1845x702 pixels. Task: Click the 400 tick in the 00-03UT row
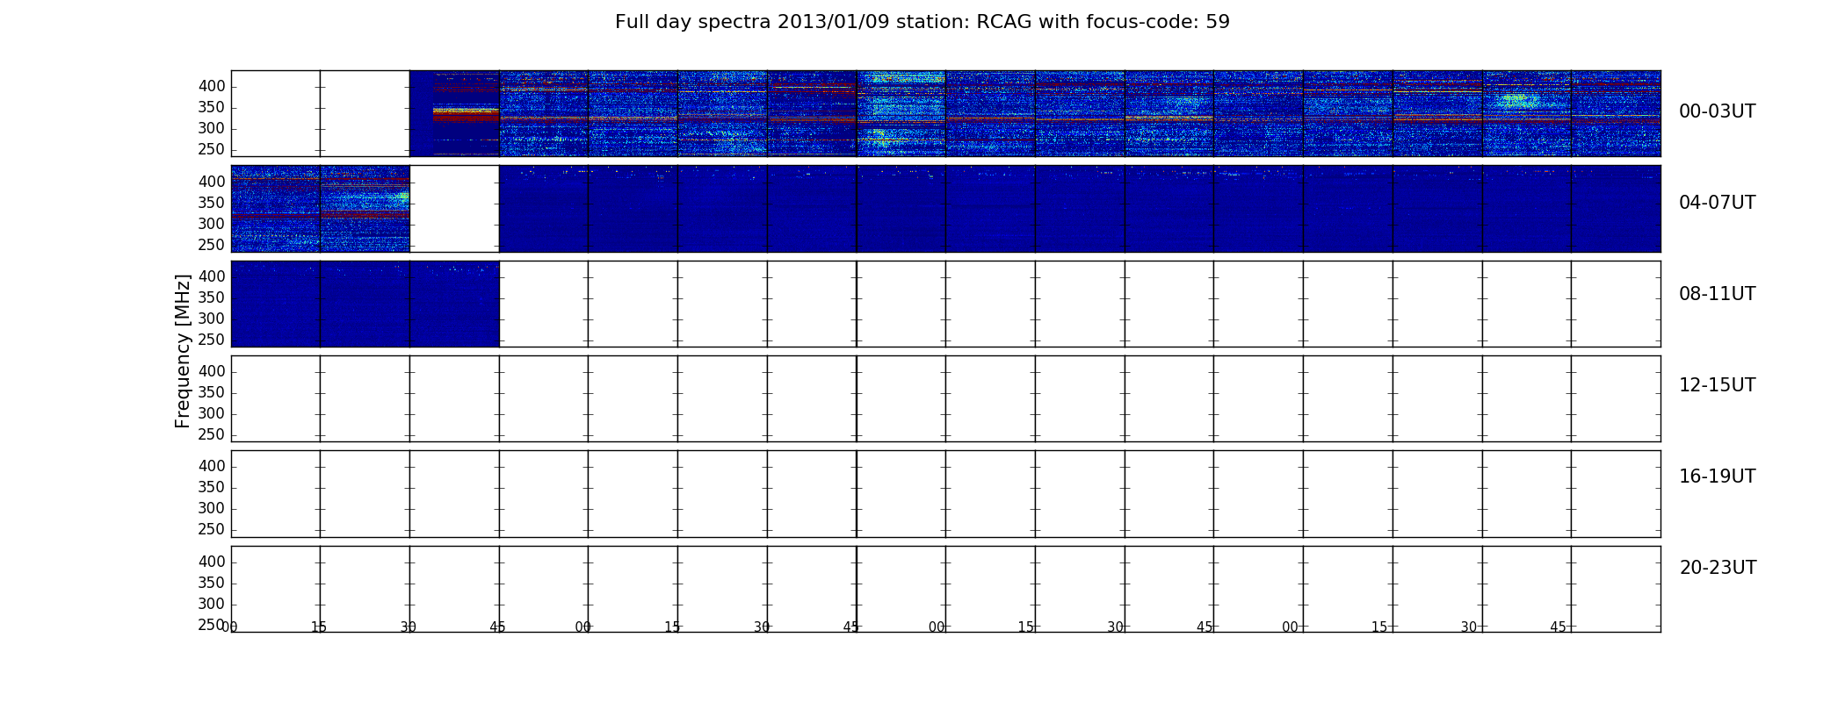point(211,87)
